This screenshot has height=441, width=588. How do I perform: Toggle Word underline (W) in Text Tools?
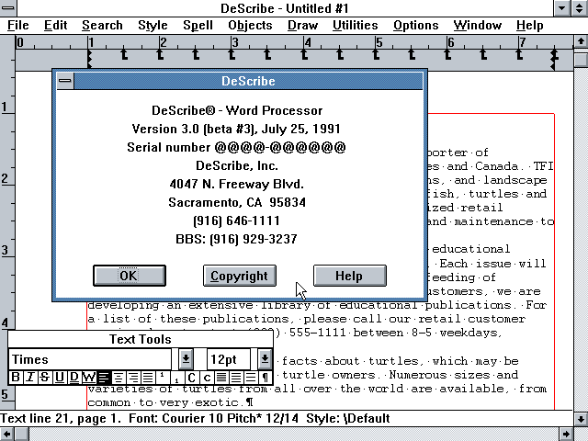click(89, 377)
